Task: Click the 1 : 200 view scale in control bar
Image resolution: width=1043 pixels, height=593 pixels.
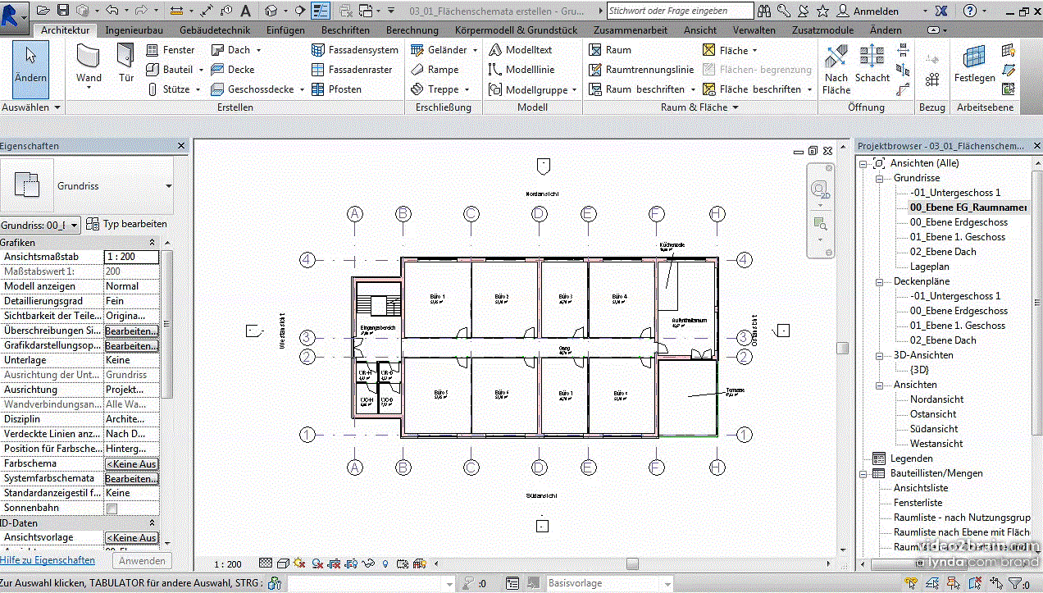Action: tap(227, 564)
